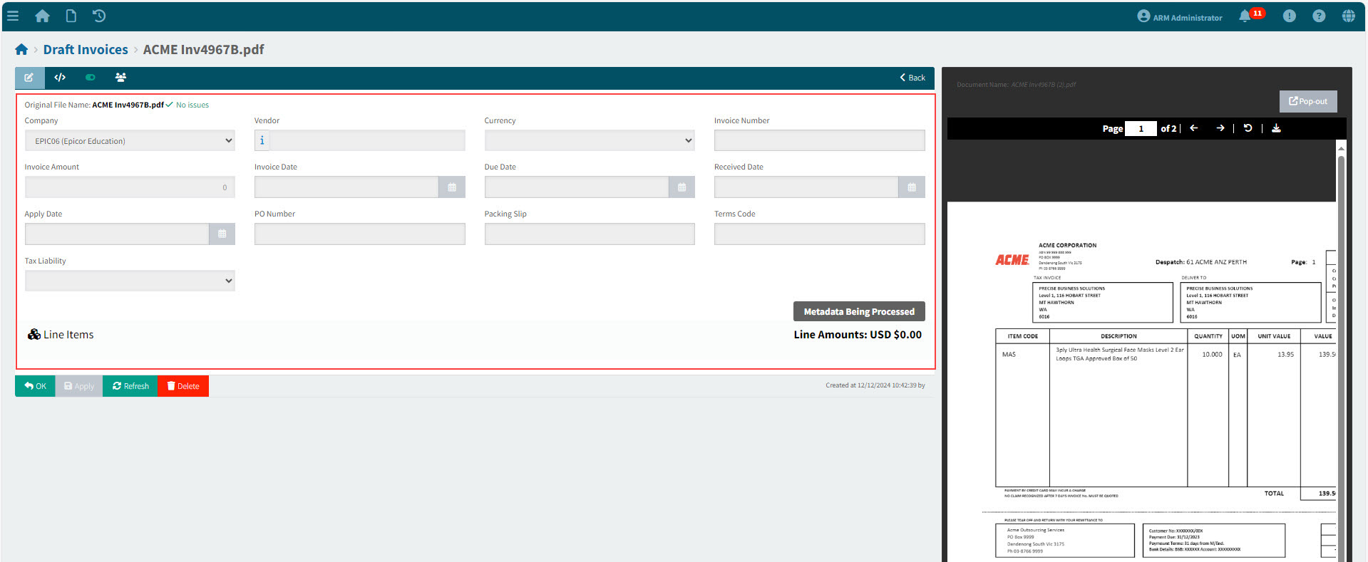
Task: Expand the Currency dropdown
Action: pyautogui.click(x=590, y=141)
